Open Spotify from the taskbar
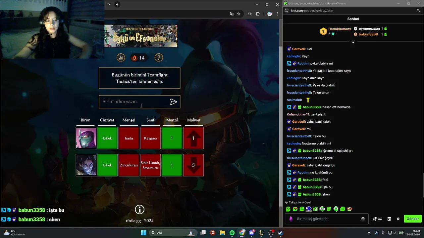424x238 pixels. click(232, 233)
